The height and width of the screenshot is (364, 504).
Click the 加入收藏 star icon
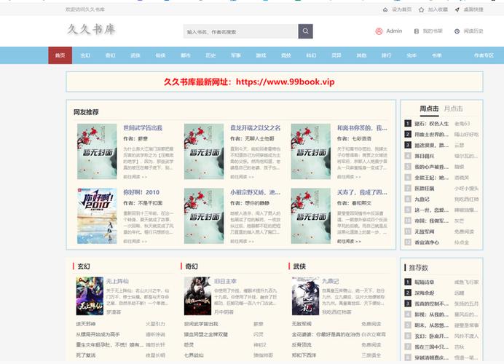click(x=421, y=9)
